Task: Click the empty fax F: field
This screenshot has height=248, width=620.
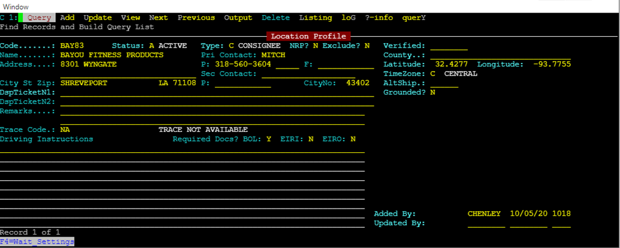Action: (x=346, y=65)
